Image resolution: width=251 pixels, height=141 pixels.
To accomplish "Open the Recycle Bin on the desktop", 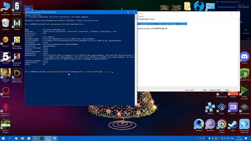I will tap(5, 24).
